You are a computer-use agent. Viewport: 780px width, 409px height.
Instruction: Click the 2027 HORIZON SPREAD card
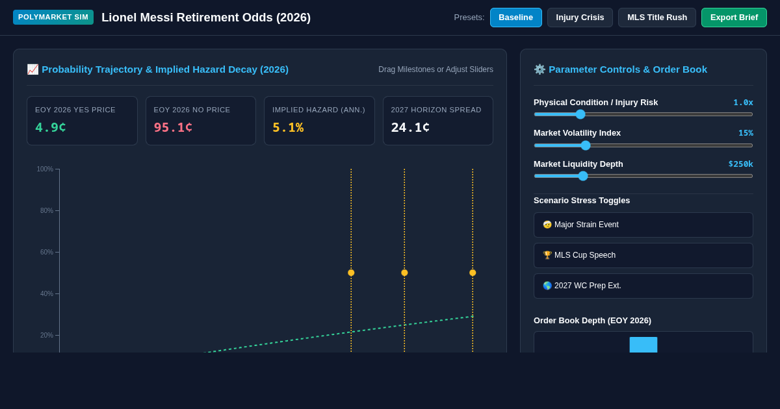coord(438,121)
